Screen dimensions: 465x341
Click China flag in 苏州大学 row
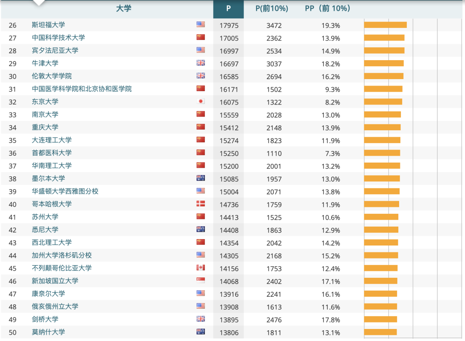[x=201, y=216]
